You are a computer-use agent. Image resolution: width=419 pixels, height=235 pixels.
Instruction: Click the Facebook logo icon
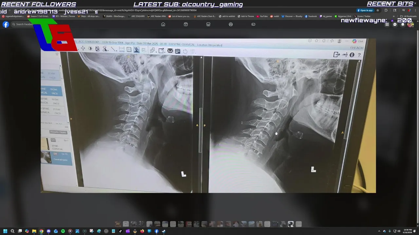click(6, 24)
